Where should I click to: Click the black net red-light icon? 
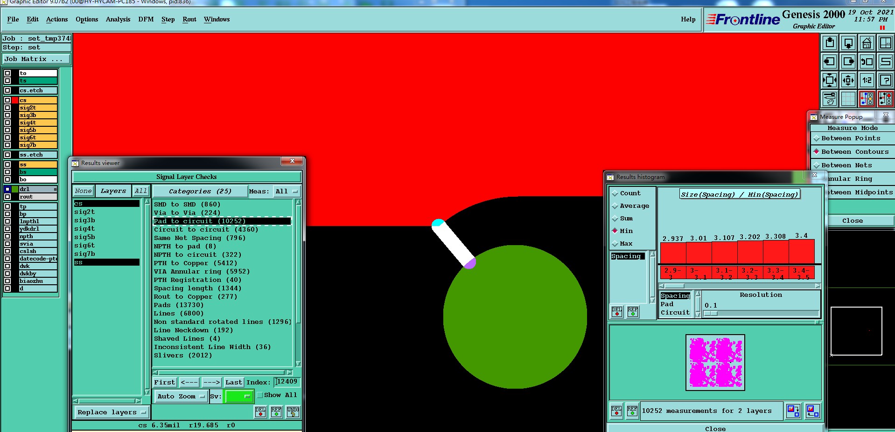[x=886, y=99]
